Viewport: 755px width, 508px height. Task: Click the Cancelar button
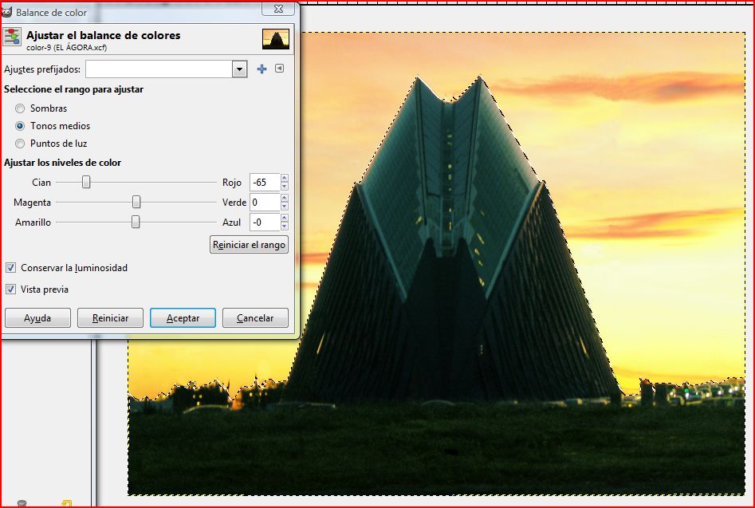point(255,318)
